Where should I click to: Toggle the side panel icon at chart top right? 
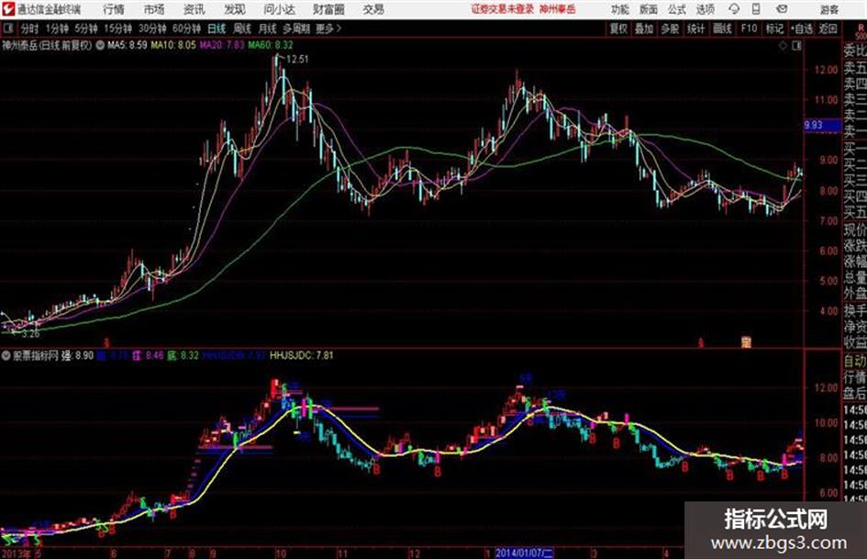796,46
